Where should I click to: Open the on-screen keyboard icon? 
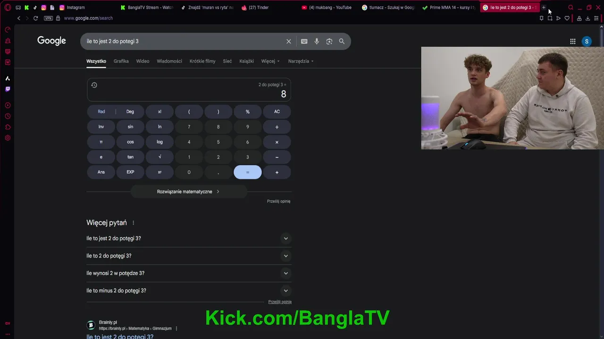pyautogui.click(x=304, y=41)
